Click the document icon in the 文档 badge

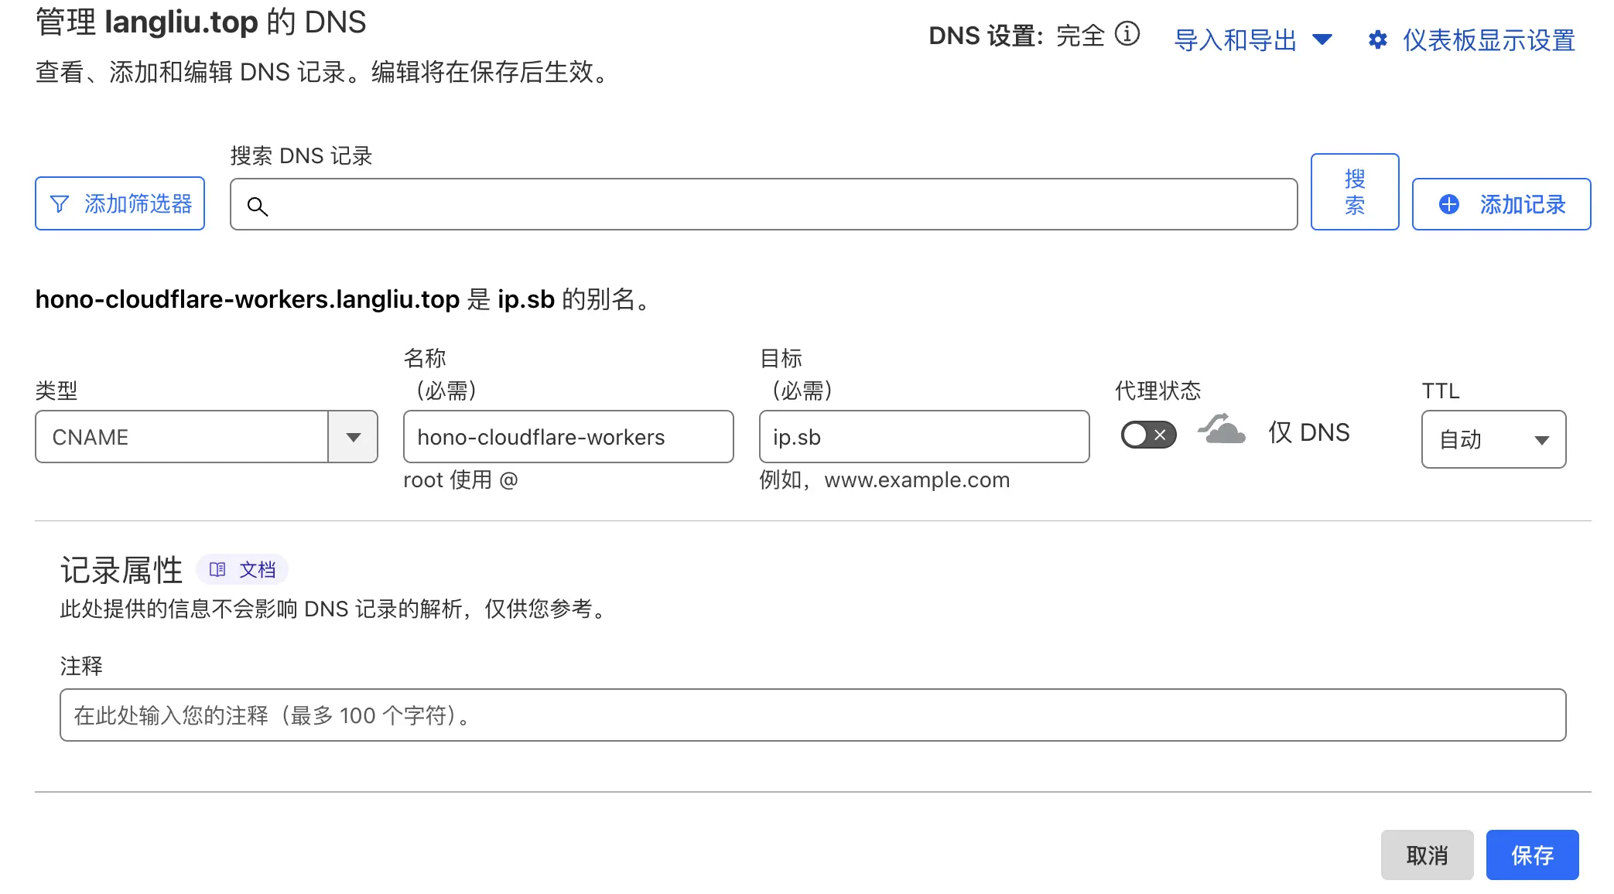(x=219, y=569)
